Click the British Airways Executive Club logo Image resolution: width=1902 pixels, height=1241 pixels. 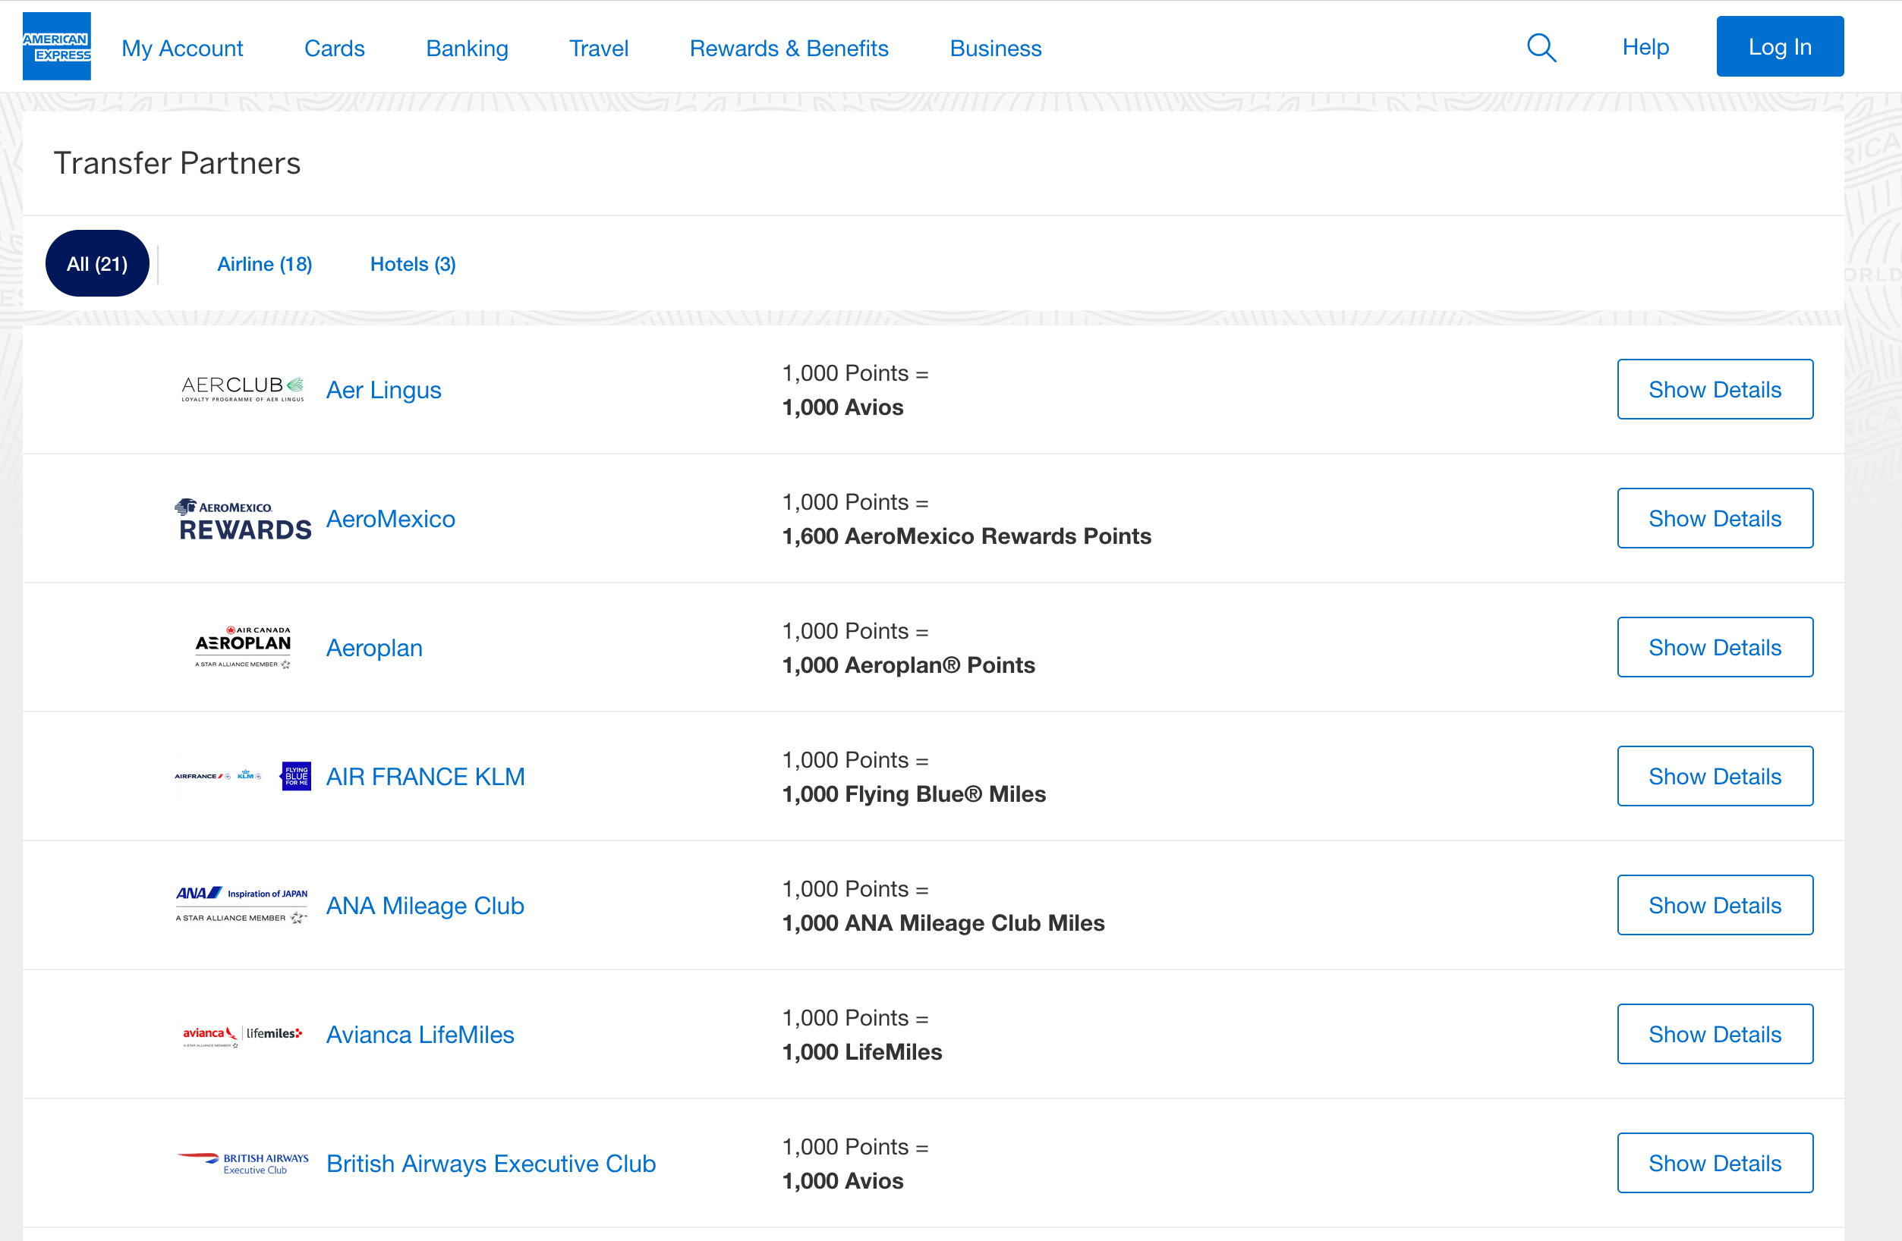(x=243, y=1164)
